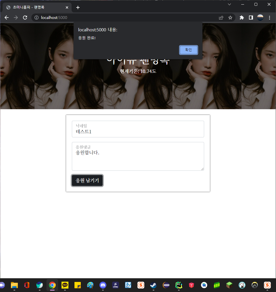The image size is (276, 292).
Task: Open Steam from the taskbar
Action: (x=154, y=285)
